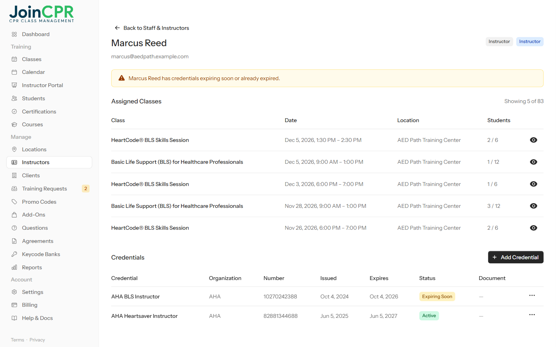Click the Agreements document icon
The width and height of the screenshot is (556, 347).
pos(14,241)
